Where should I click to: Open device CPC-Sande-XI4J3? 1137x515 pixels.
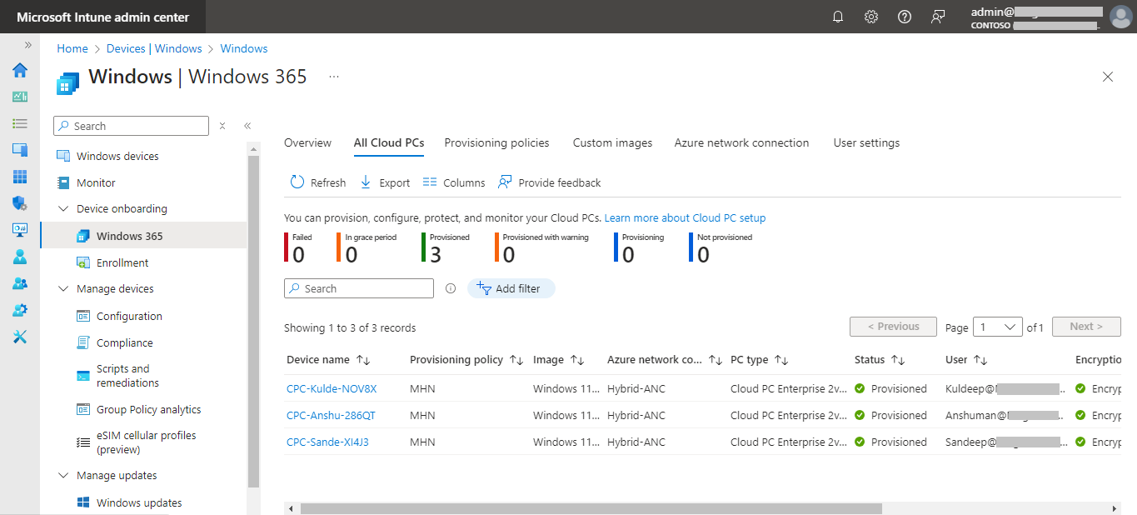point(327,442)
